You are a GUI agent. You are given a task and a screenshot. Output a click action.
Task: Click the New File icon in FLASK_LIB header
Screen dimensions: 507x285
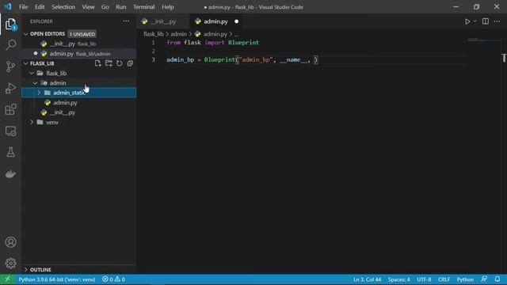tap(97, 63)
